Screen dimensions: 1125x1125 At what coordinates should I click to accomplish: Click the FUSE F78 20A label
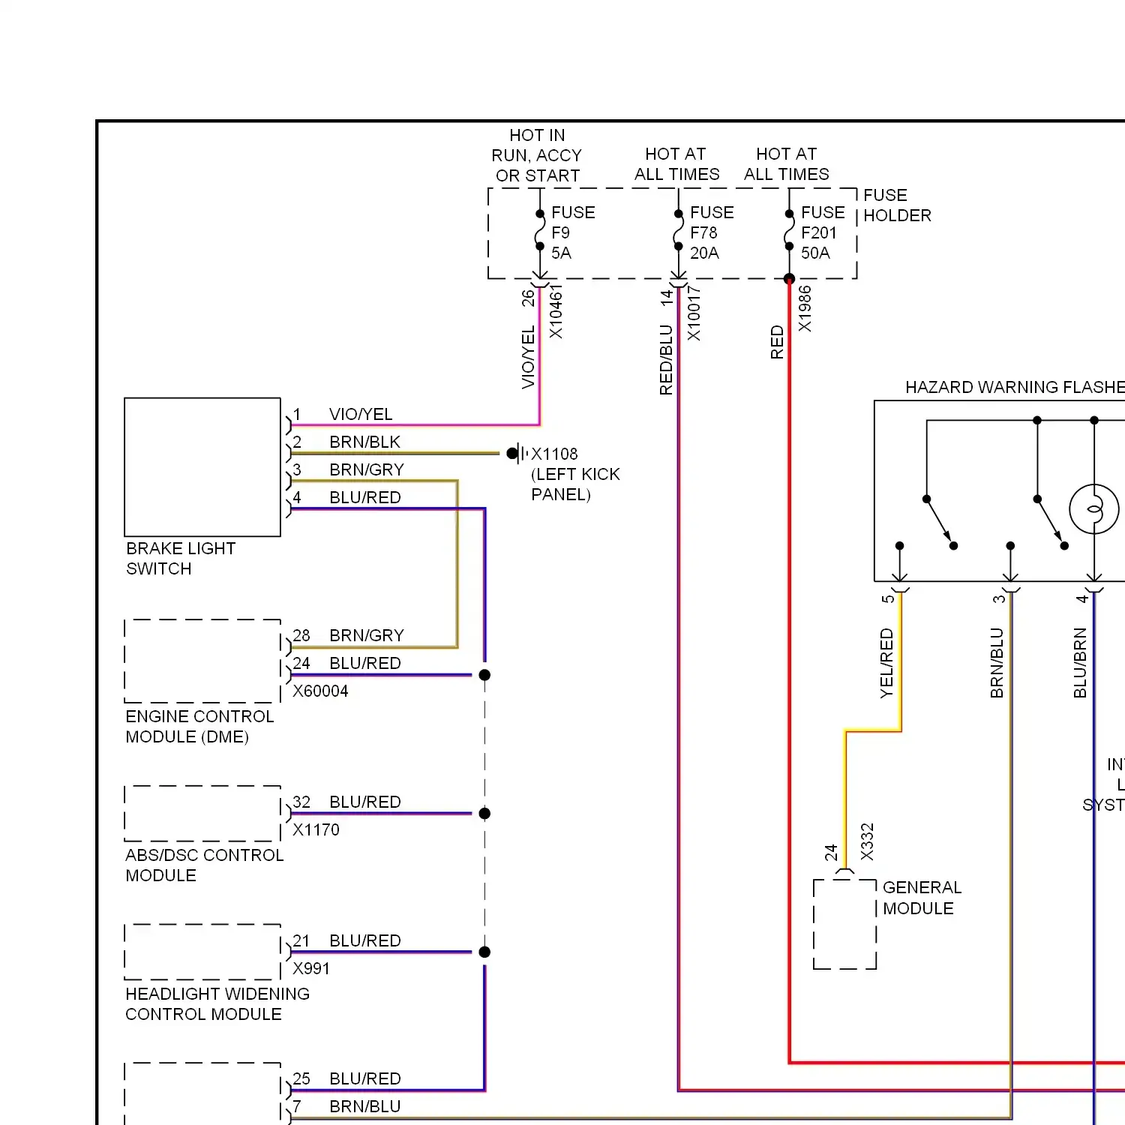712,232
